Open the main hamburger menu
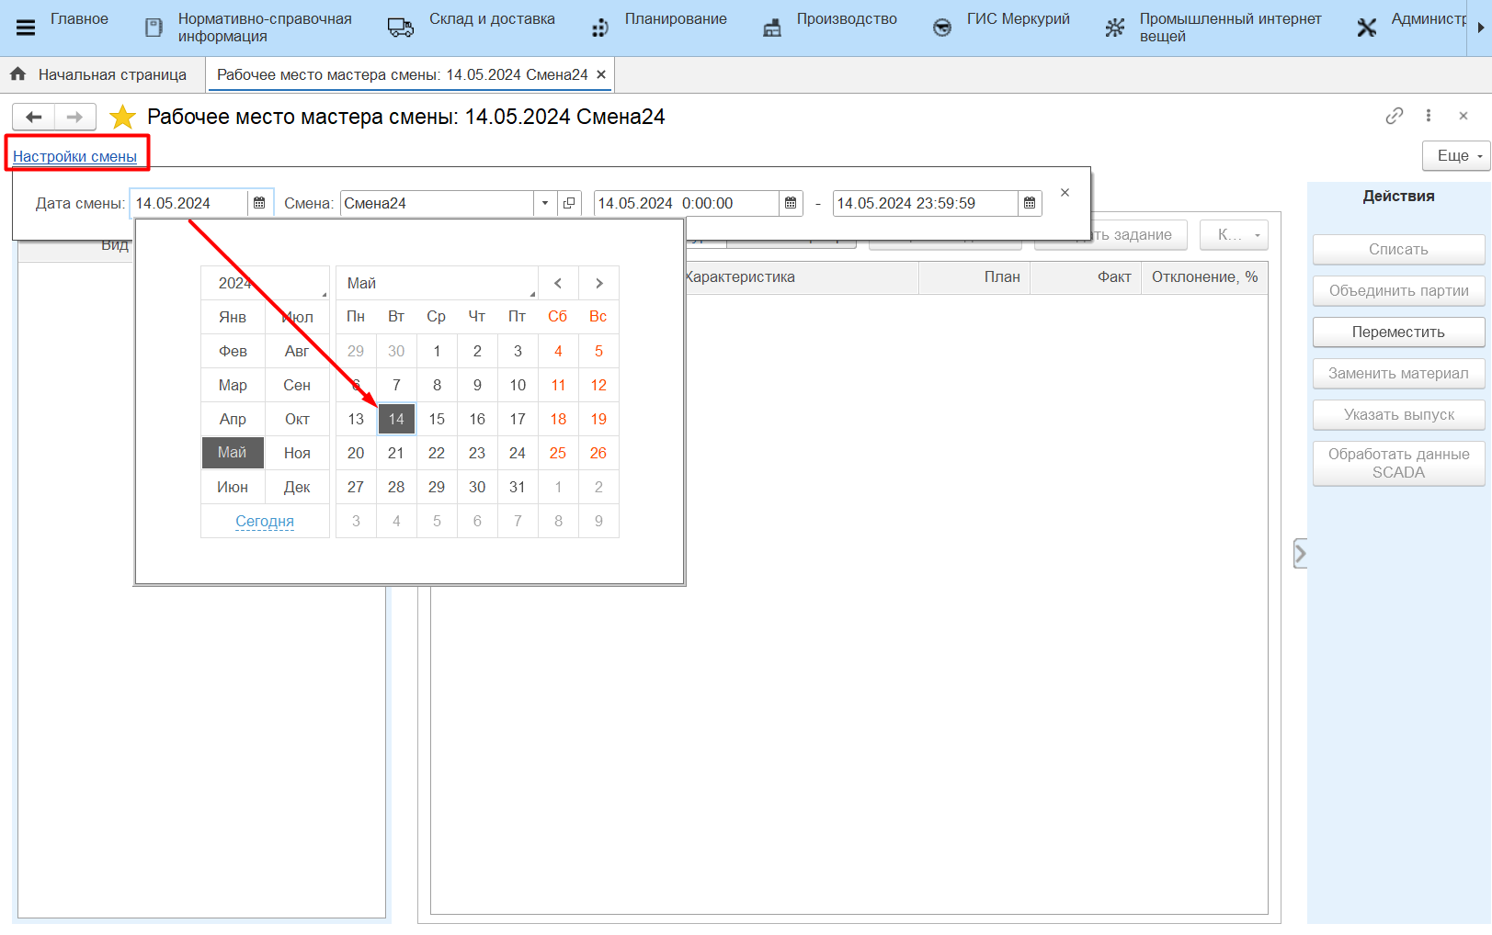Screen dimensions: 1492x935 point(26,28)
